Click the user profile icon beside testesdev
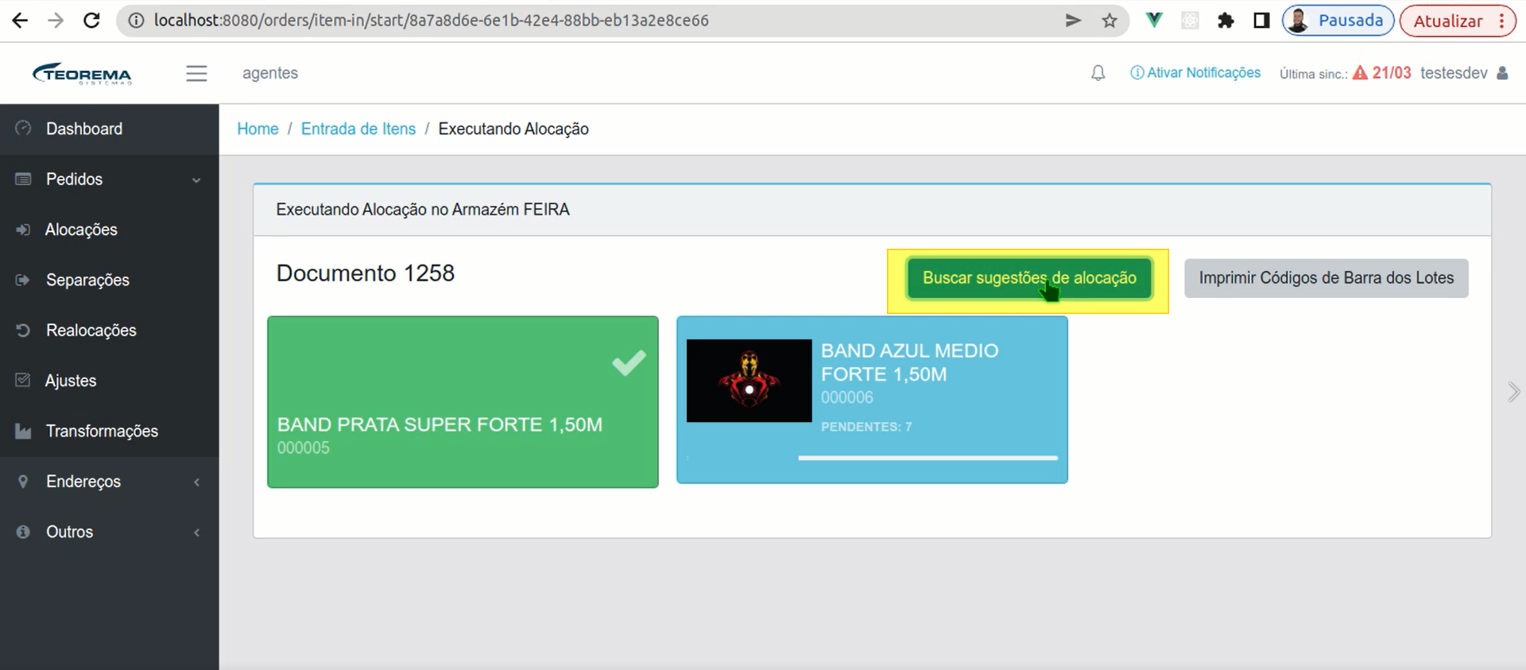 tap(1502, 73)
